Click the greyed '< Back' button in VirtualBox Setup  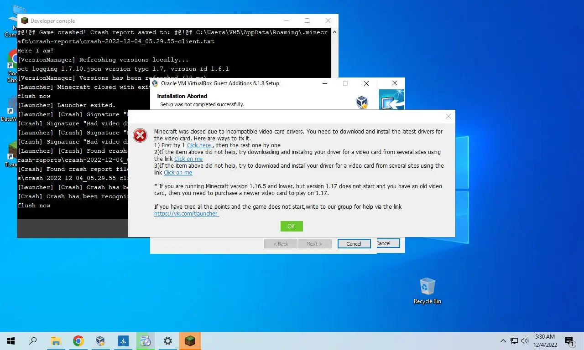pyautogui.click(x=281, y=244)
